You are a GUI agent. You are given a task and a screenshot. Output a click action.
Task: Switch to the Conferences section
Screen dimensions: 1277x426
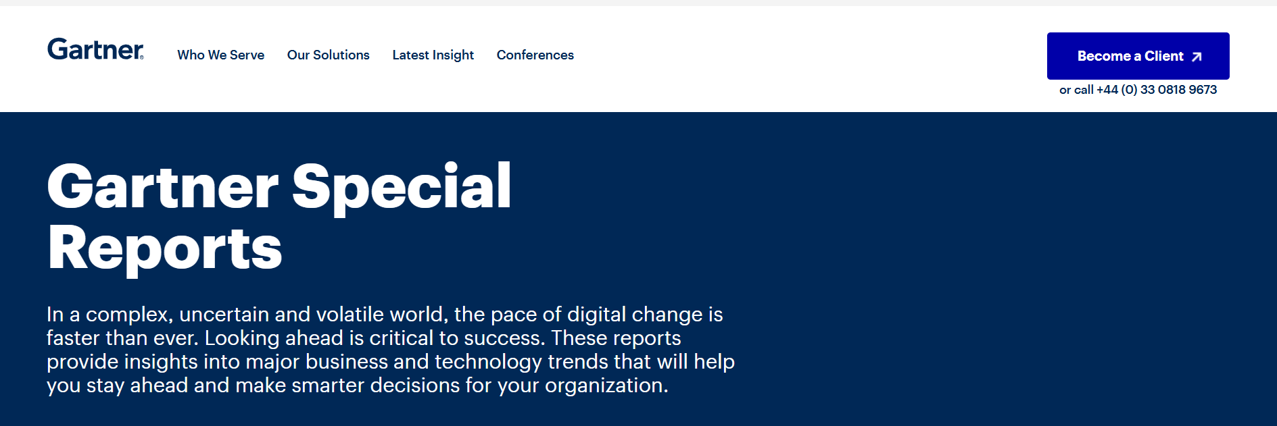coord(535,55)
